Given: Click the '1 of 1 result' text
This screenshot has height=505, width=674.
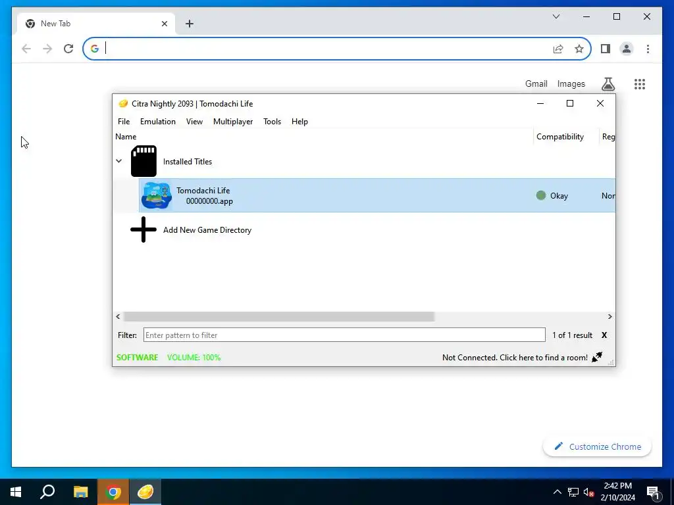Looking at the screenshot, I should pyautogui.click(x=572, y=335).
